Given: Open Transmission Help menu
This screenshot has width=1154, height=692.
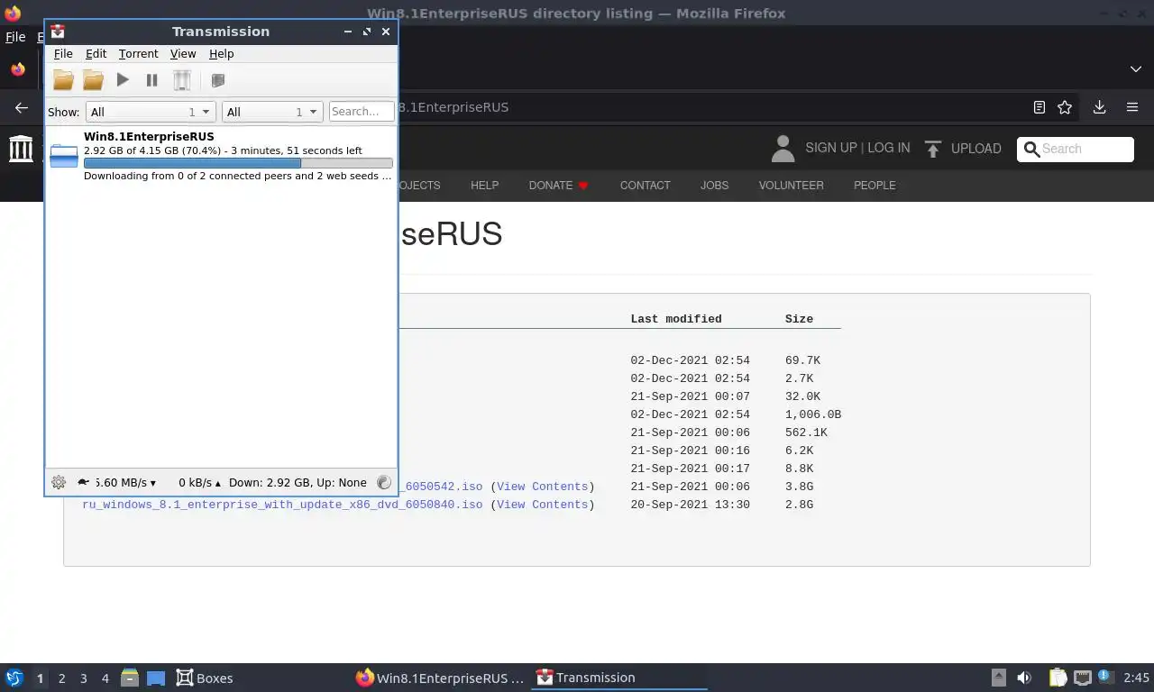Looking at the screenshot, I should click(x=221, y=54).
